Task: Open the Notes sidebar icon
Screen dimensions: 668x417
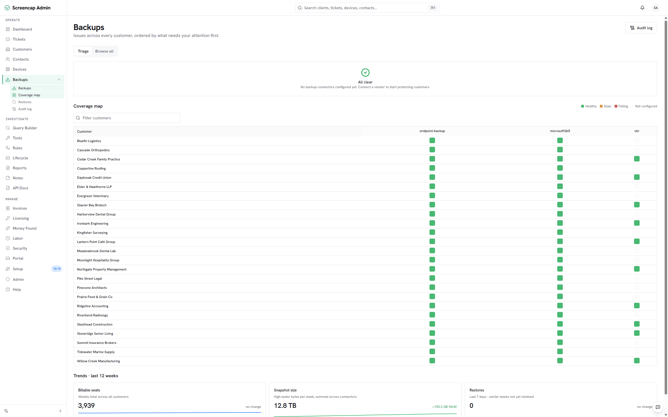Action: pos(8,178)
